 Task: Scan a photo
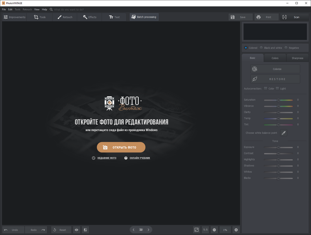tap(294, 17)
